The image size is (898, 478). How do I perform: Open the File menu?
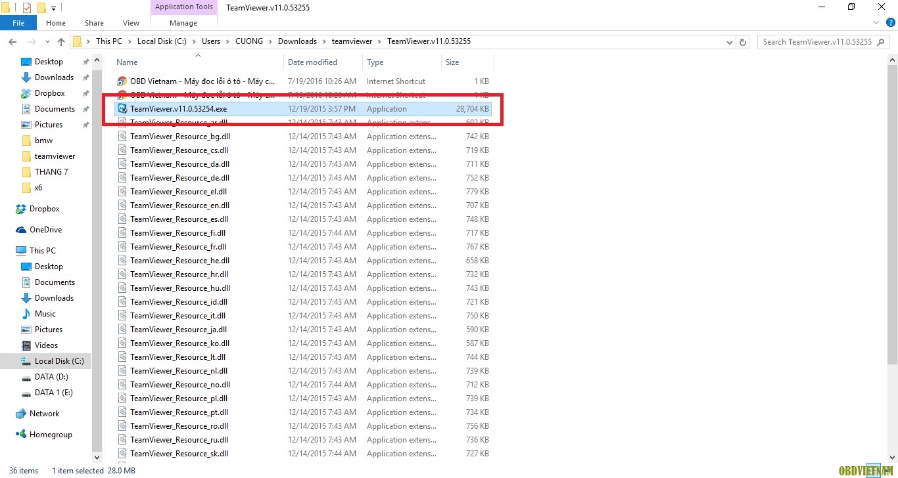coord(18,23)
